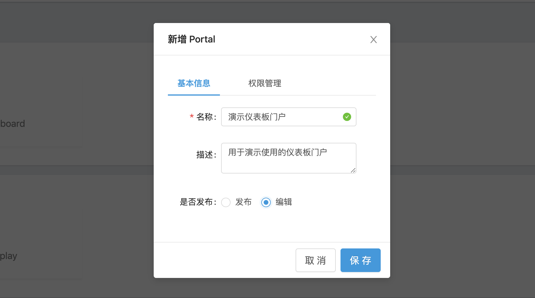
Task: Switch to the 基本信息 tab
Action: click(x=194, y=83)
